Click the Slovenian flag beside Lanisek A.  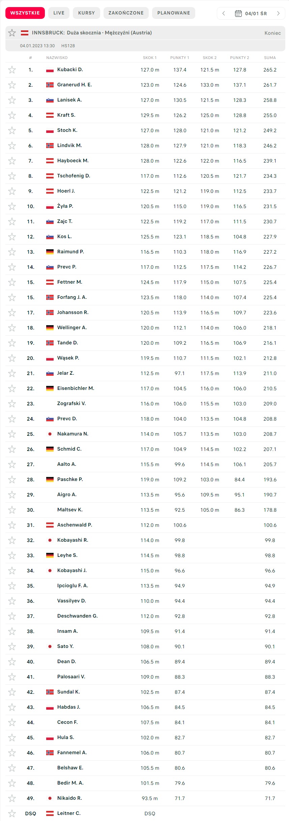[50, 100]
